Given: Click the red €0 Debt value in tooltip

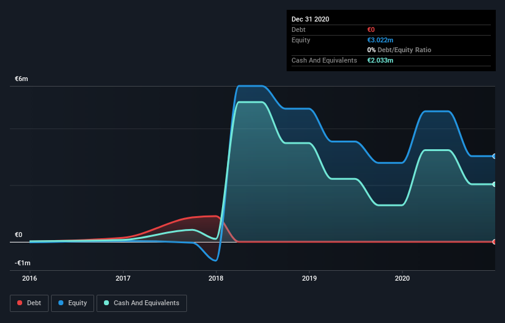Looking at the screenshot, I should [371, 29].
